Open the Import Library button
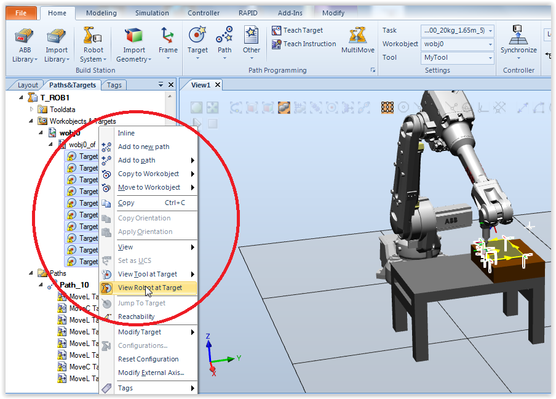The image size is (556, 399). pos(57,45)
